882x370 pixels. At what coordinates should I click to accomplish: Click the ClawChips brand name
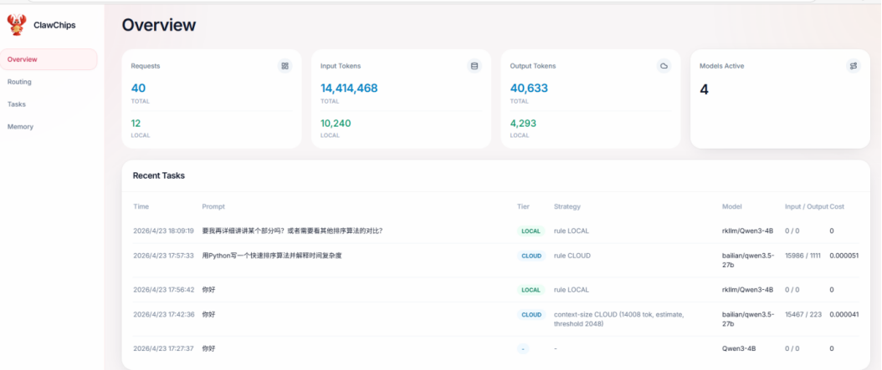[x=54, y=25]
